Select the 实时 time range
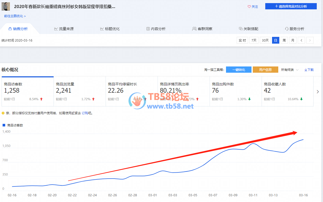This screenshot has height=202, width=323. pos(242,41)
